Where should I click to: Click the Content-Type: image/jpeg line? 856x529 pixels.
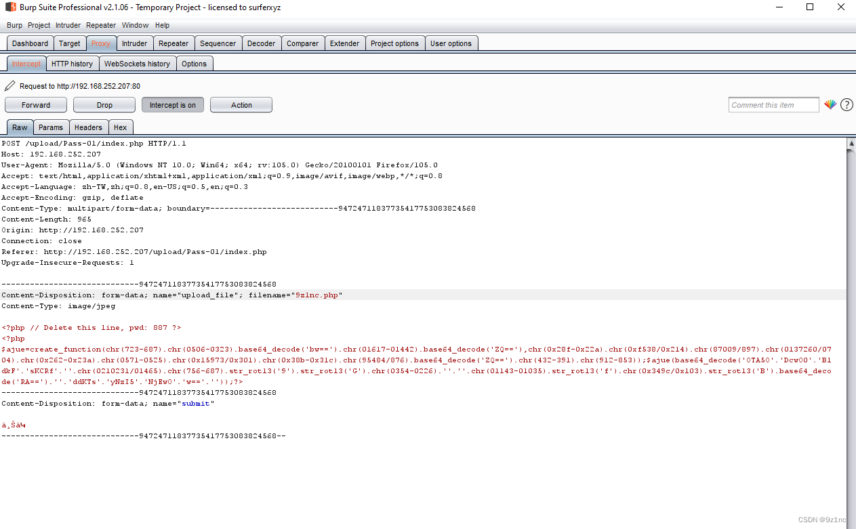[58, 306]
